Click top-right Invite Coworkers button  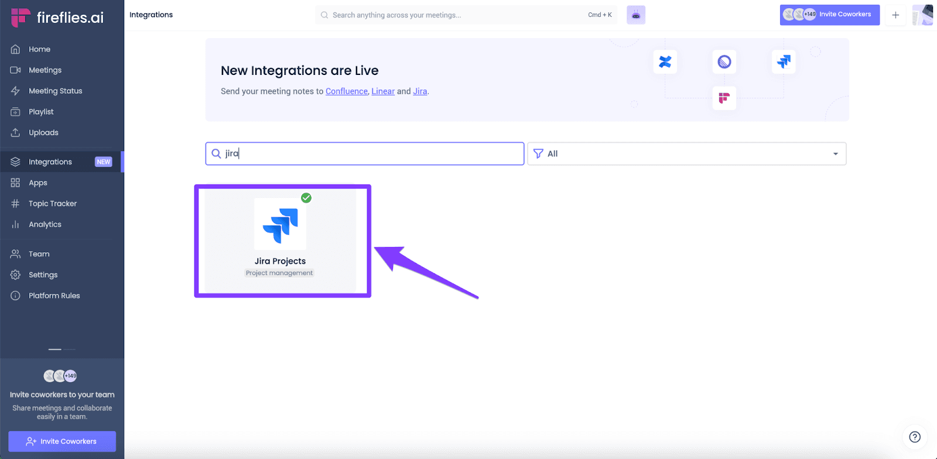830,15
